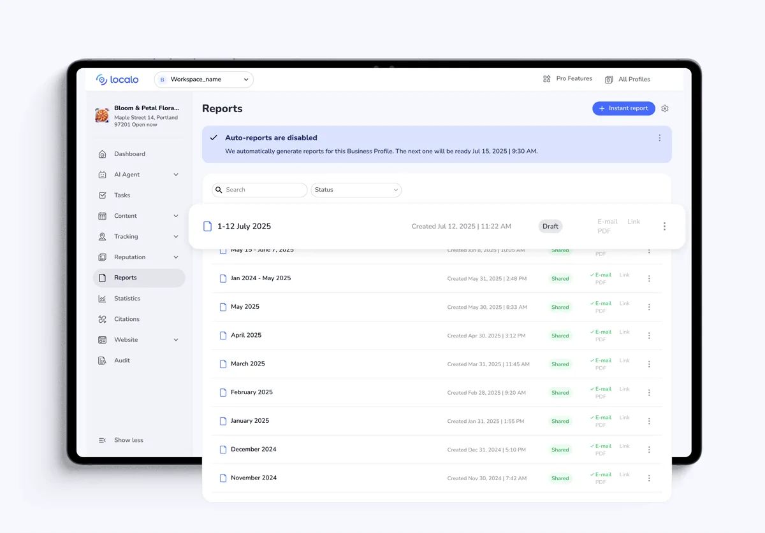Screen dimensions: 765x533
Task: Open options menu for 1-12 July 2025
Action: [x=664, y=227]
